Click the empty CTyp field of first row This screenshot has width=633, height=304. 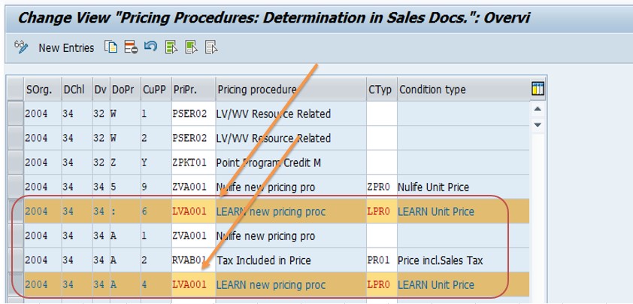pos(381,114)
